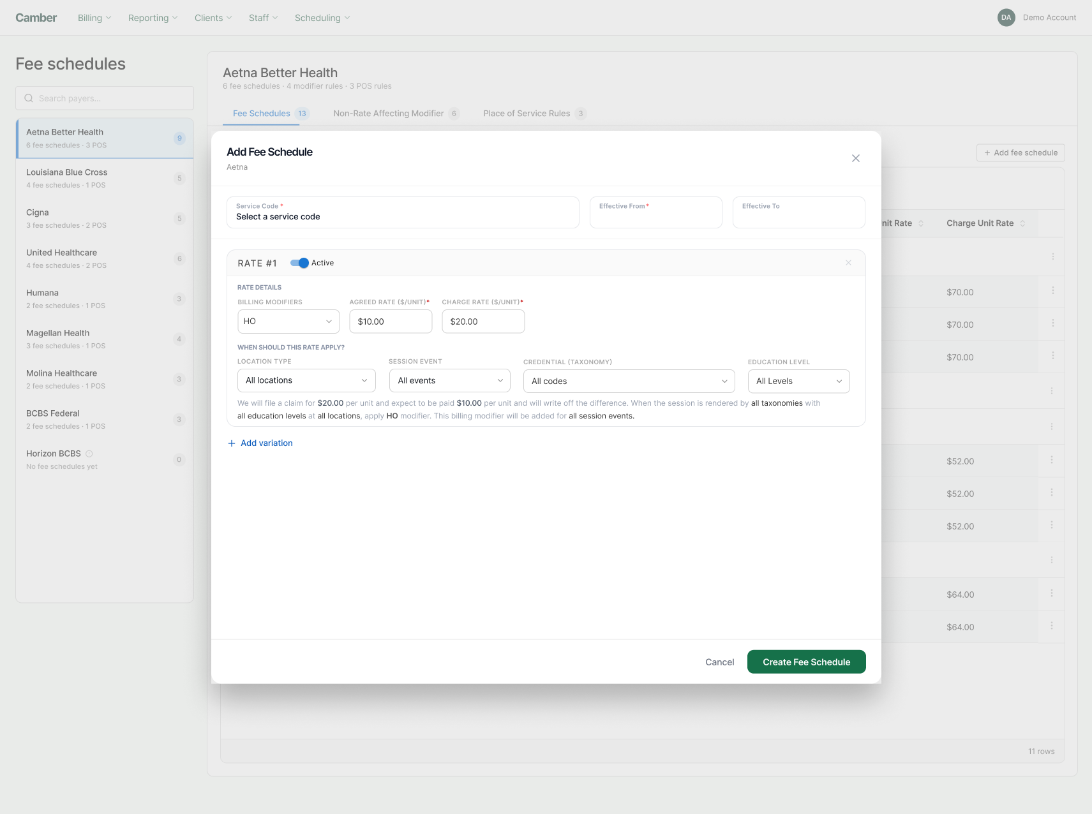Open the Clients menu
Image resolution: width=1092 pixels, height=814 pixels.
click(213, 18)
